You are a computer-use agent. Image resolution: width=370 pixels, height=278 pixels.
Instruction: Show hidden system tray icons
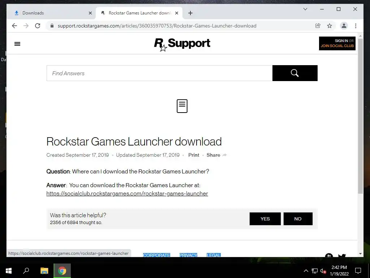click(306, 271)
